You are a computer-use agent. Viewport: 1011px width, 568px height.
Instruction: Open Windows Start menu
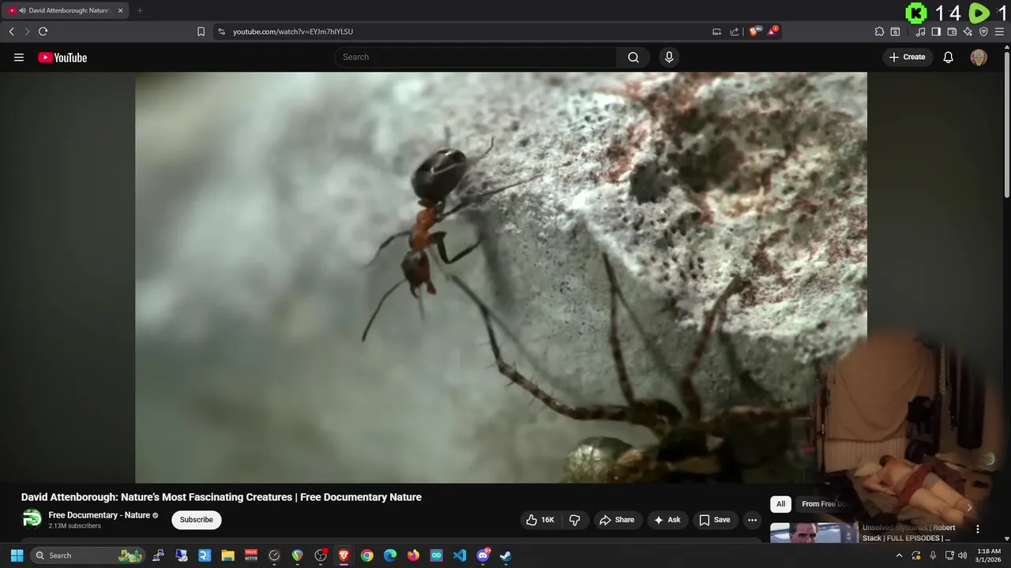[17, 555]
